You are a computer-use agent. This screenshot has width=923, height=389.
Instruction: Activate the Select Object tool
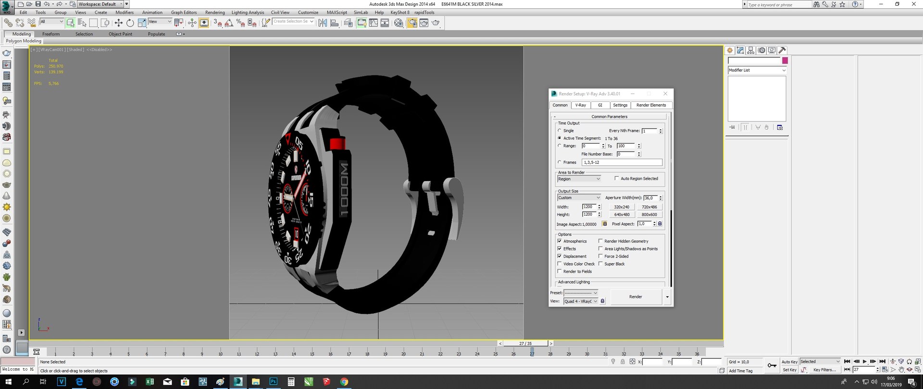71,23
